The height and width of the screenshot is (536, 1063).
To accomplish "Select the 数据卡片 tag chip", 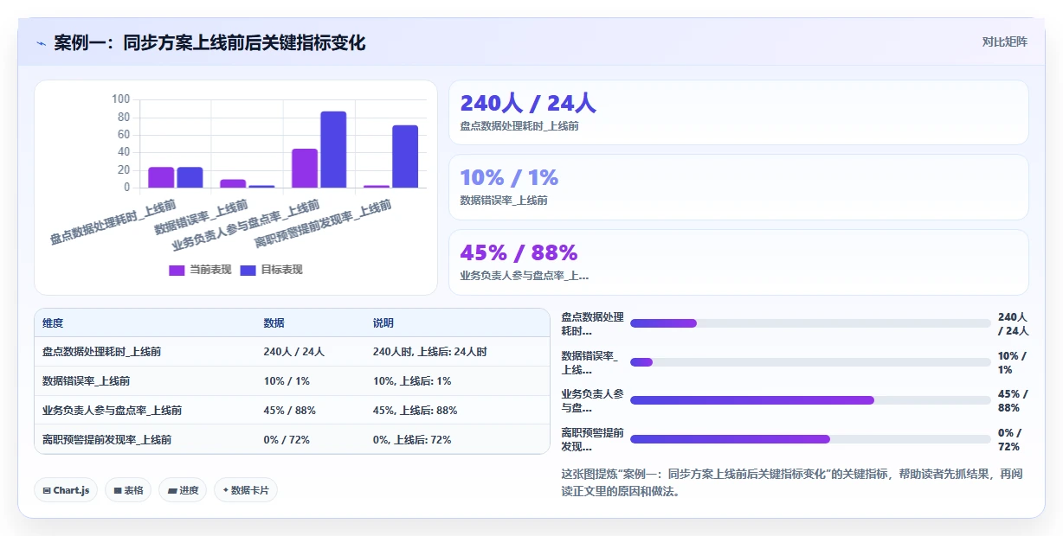I will pos(246,490).
